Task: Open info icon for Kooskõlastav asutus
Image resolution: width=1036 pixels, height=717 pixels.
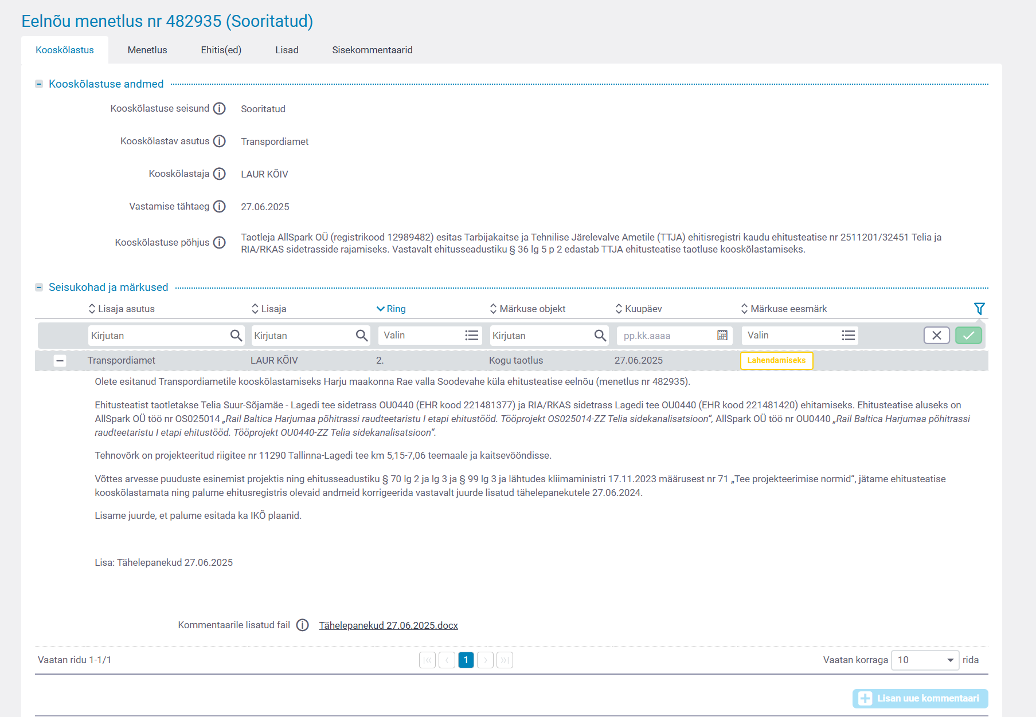Action: click(220, 141)
